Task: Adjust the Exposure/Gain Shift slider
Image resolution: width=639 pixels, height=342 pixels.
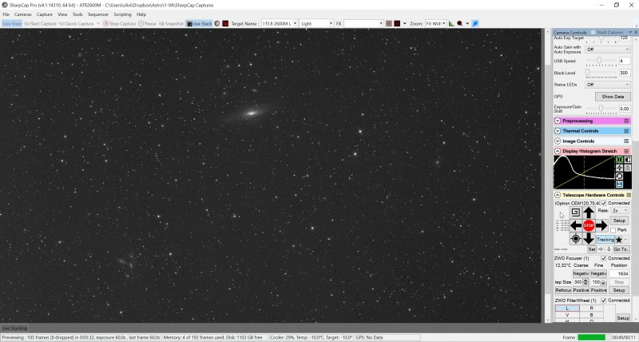Action: tap(601, 109)
